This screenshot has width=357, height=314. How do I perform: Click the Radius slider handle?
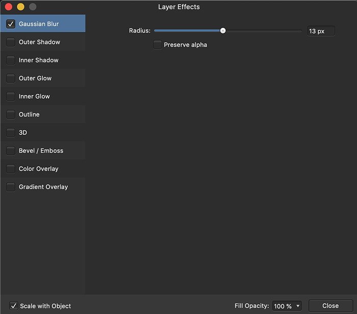(x=223, y=31)
